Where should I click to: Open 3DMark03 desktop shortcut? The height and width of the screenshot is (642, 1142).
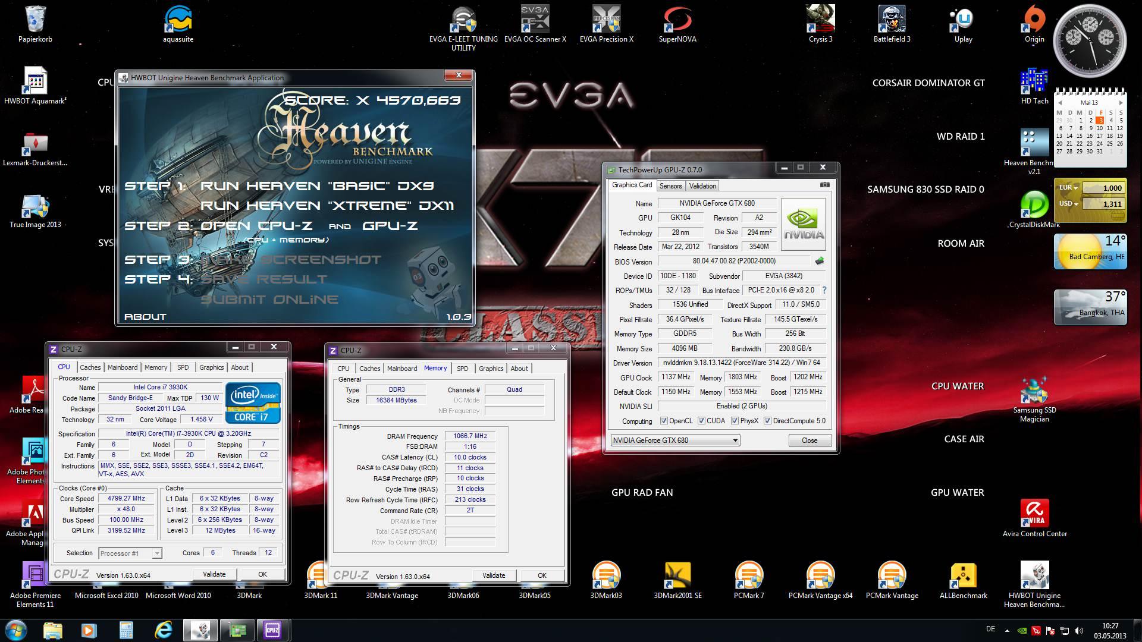606,580
